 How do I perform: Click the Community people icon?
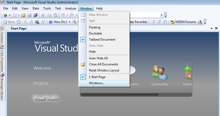pos(160,73)
